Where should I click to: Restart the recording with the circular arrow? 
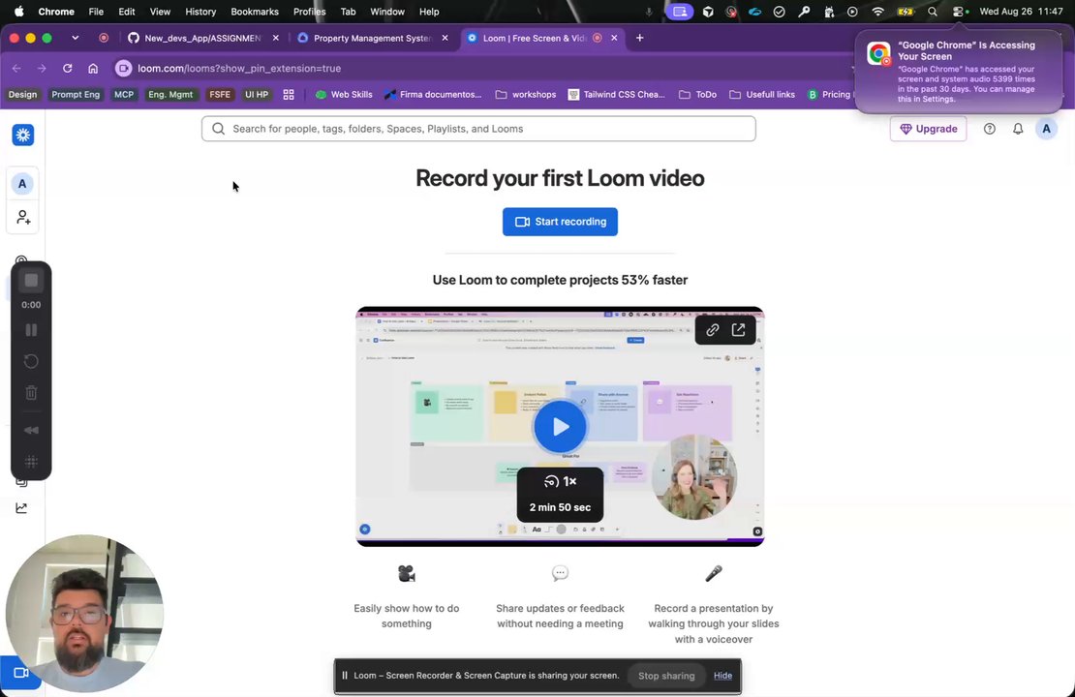point(31,361)
